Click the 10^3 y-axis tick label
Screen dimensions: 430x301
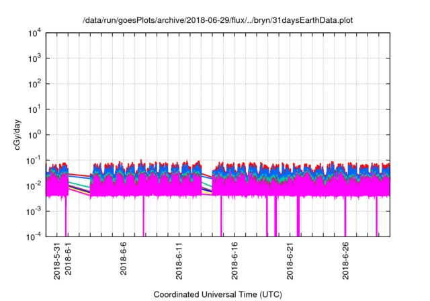click(34, 58)
